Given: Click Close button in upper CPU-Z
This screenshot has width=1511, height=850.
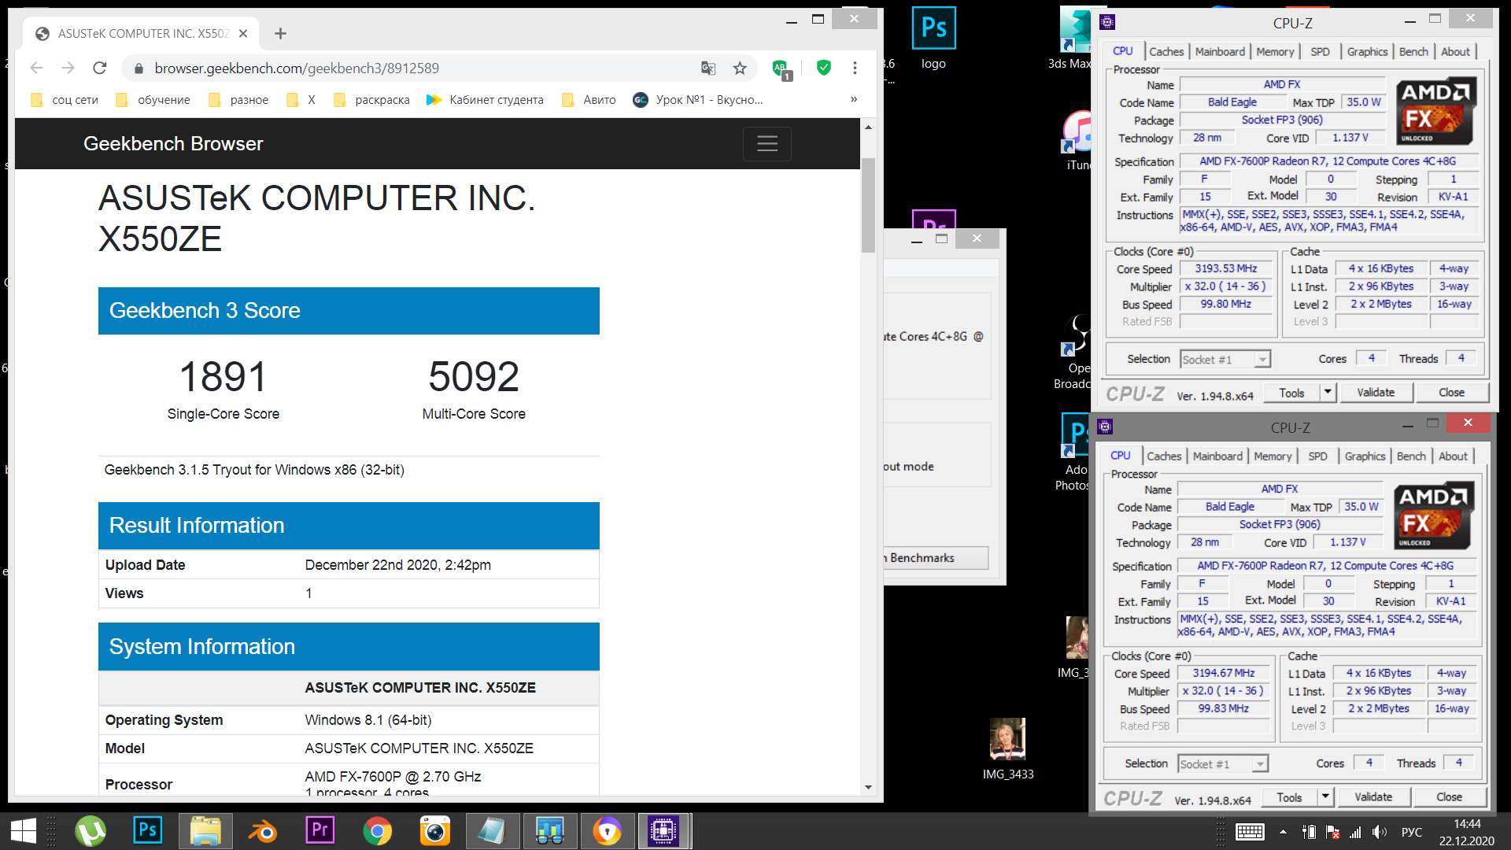Looking at the screenshot, I should [1451, 393].
